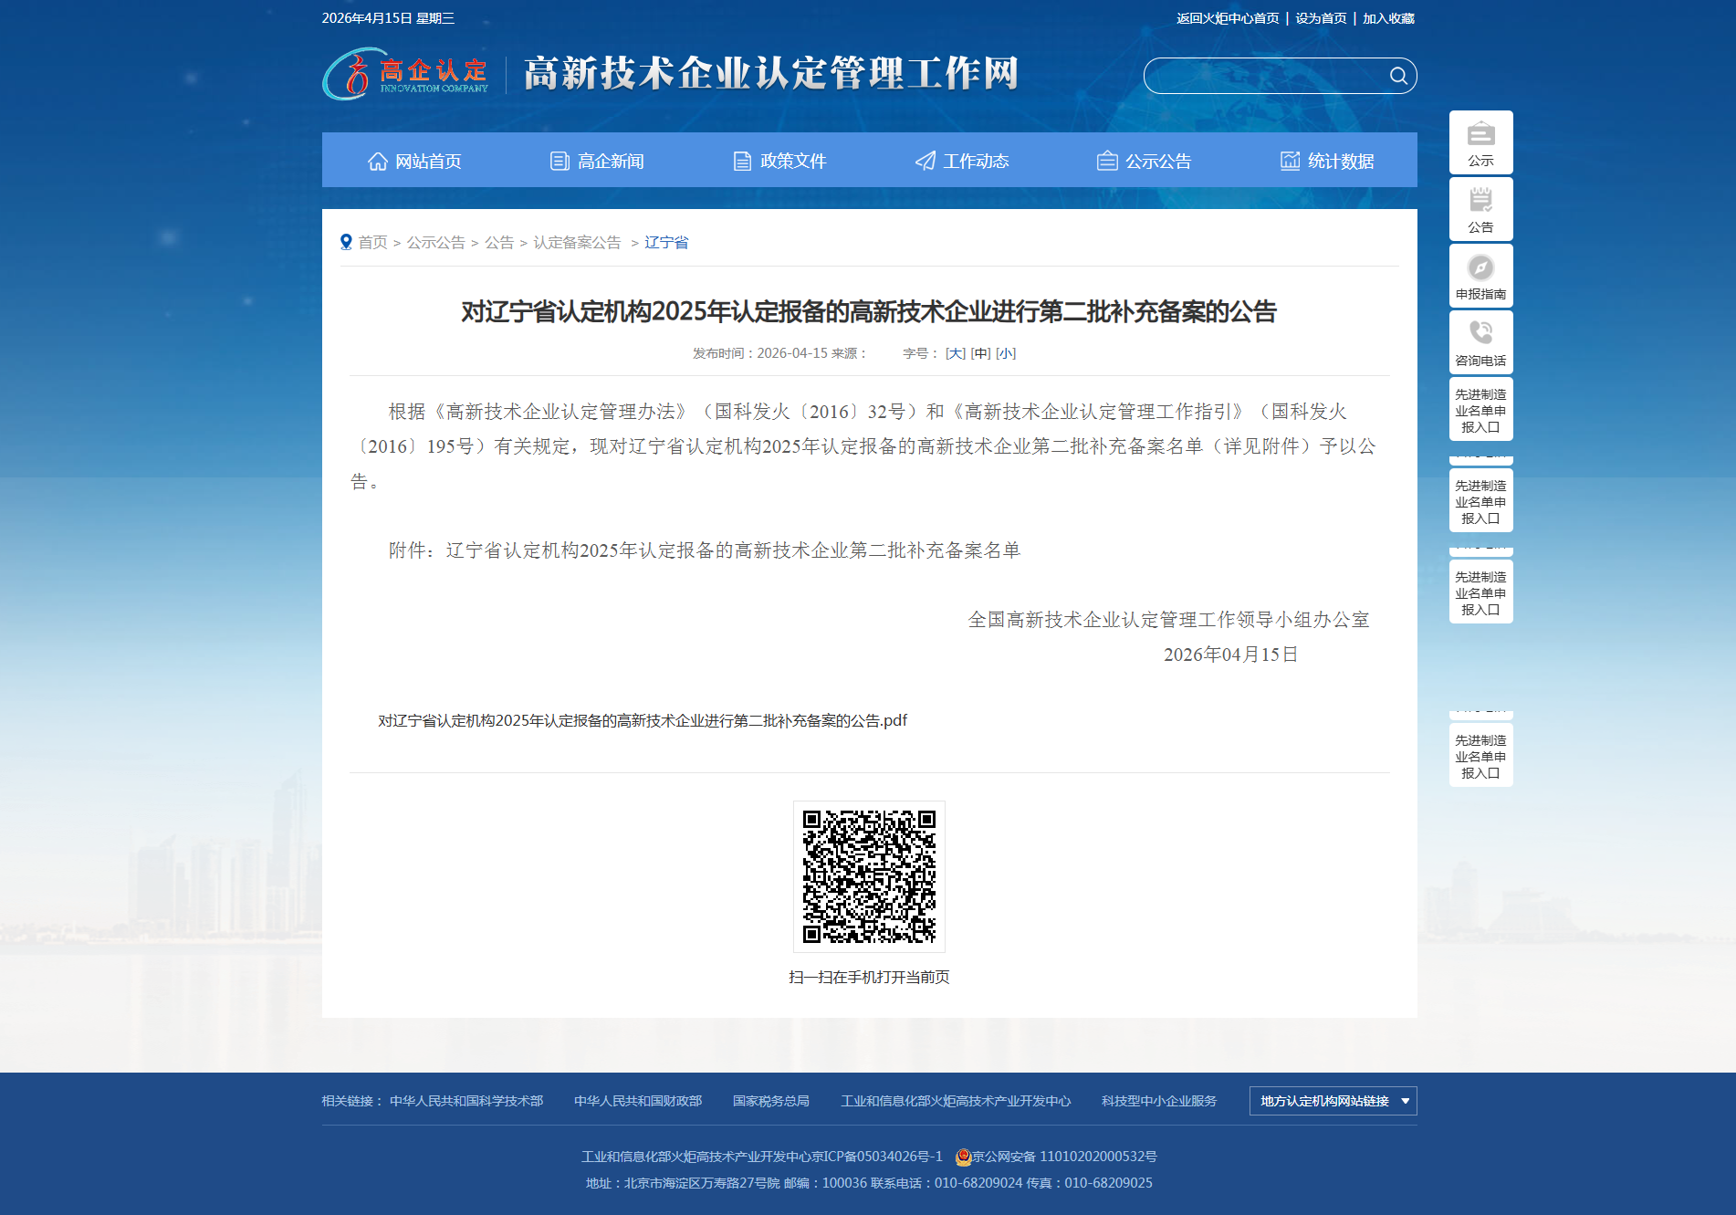Set font size to 小

tap(1005, 353)
